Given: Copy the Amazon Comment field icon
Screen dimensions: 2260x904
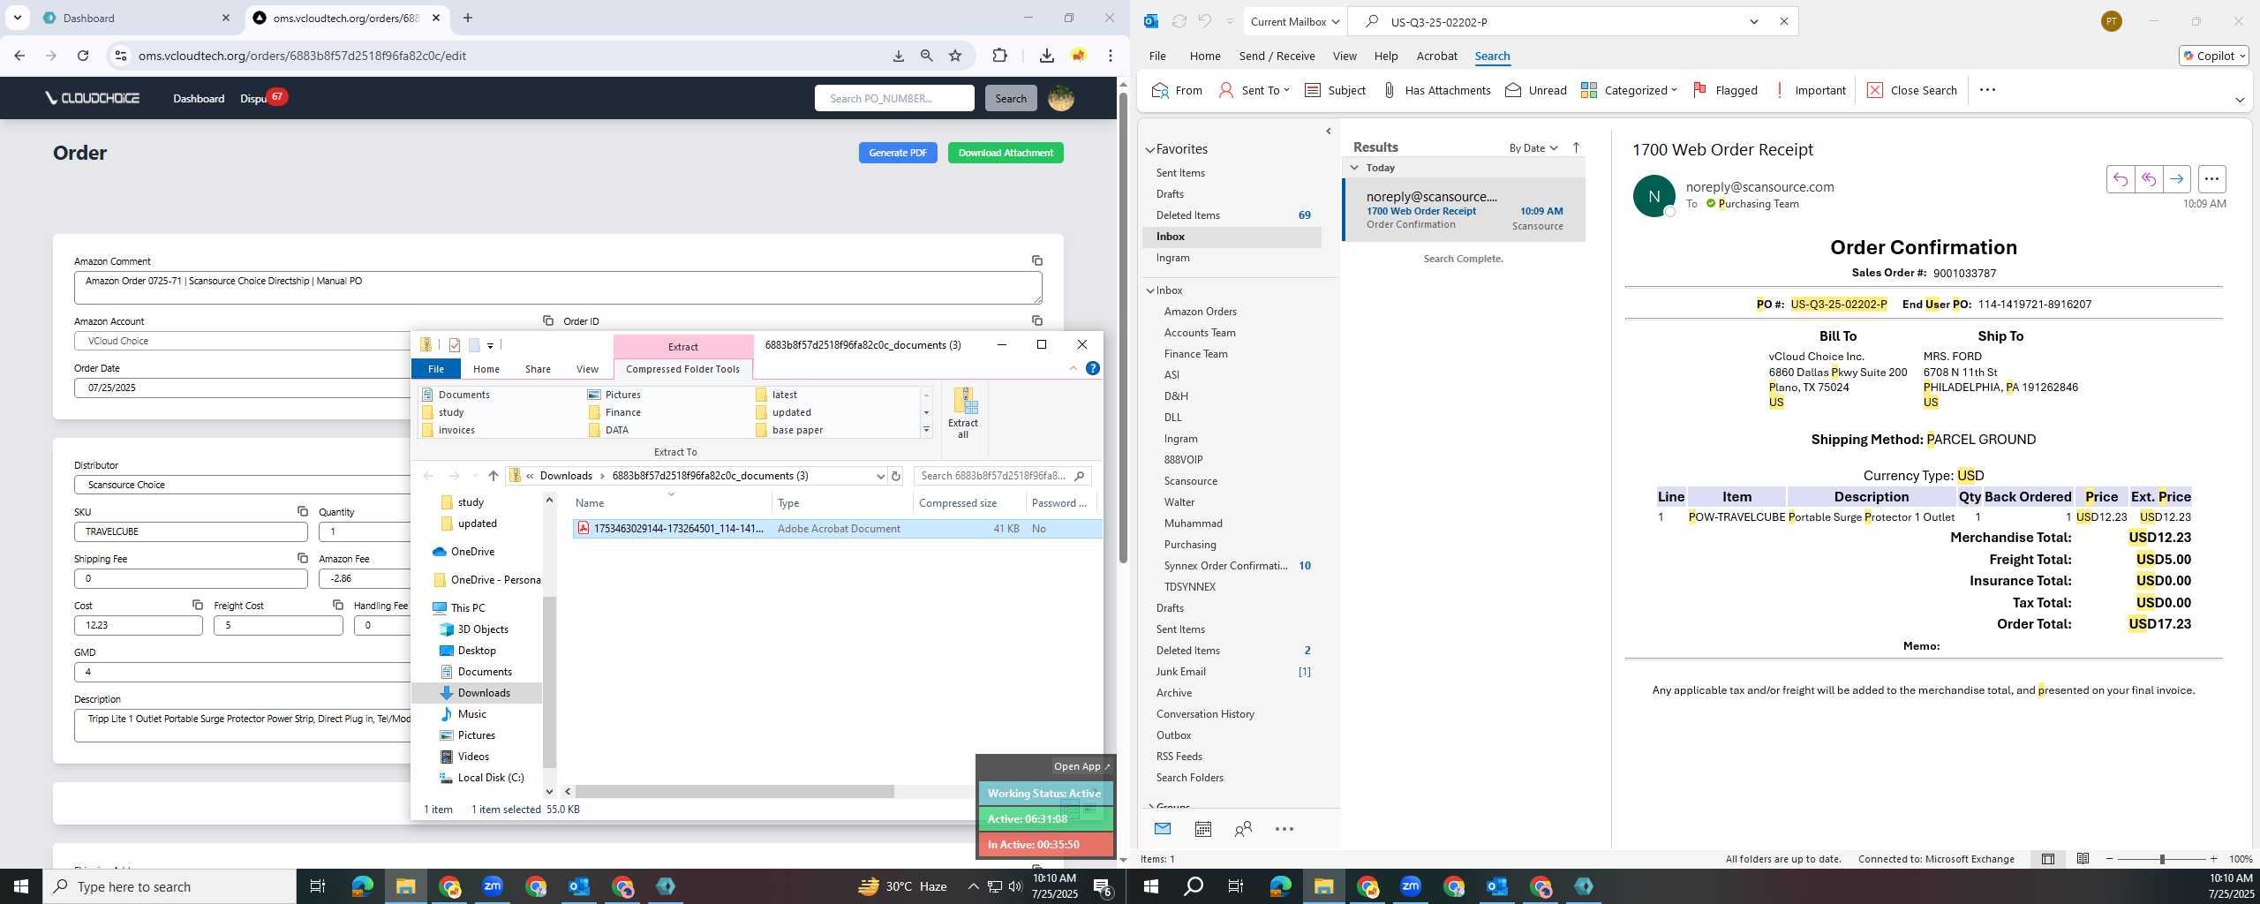Looking at the screenshot, I should (1037, 260).
